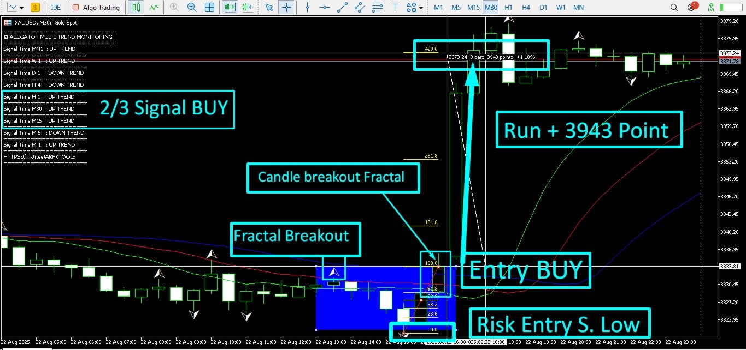Open the gold dollar trade icon
746x350 pixels.
point(35,8)
